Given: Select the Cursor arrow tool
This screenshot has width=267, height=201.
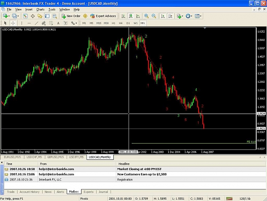Looking at the screenshot, I should coord(5,23).
